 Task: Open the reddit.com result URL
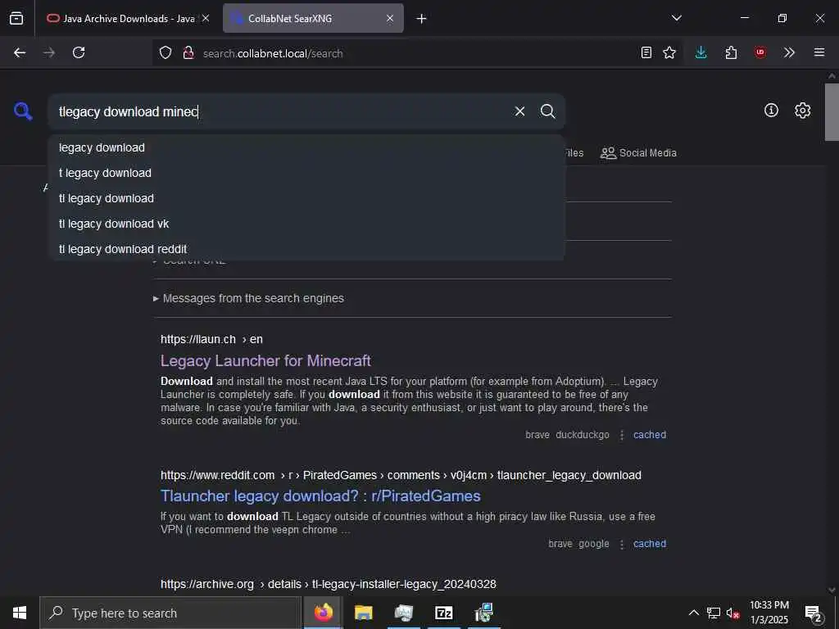point(401,475)
